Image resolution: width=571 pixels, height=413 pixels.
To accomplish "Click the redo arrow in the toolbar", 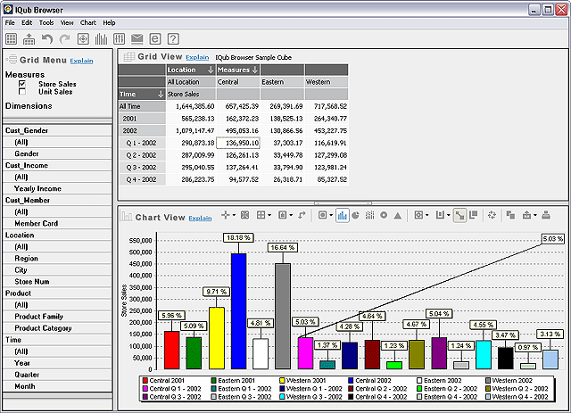I will (x=65, y=38).
